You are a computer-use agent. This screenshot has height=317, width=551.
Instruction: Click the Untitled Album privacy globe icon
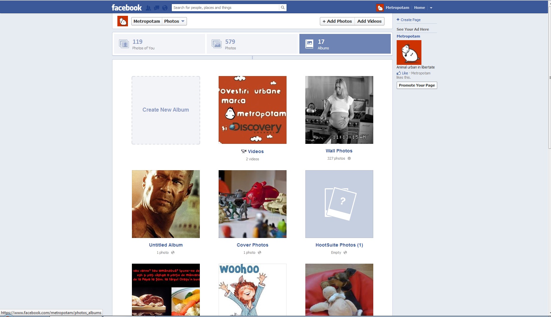coord(173,252)
